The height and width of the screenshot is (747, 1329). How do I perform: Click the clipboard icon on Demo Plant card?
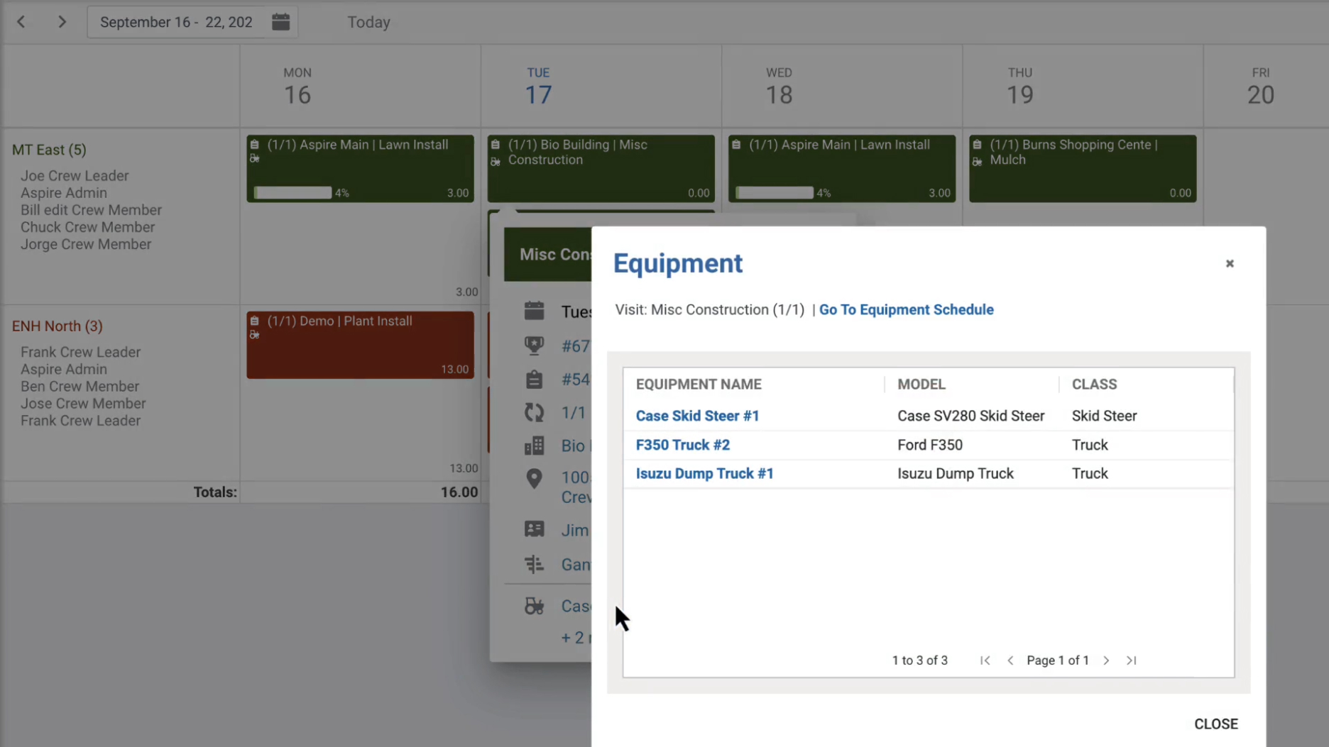click(254, 321)
